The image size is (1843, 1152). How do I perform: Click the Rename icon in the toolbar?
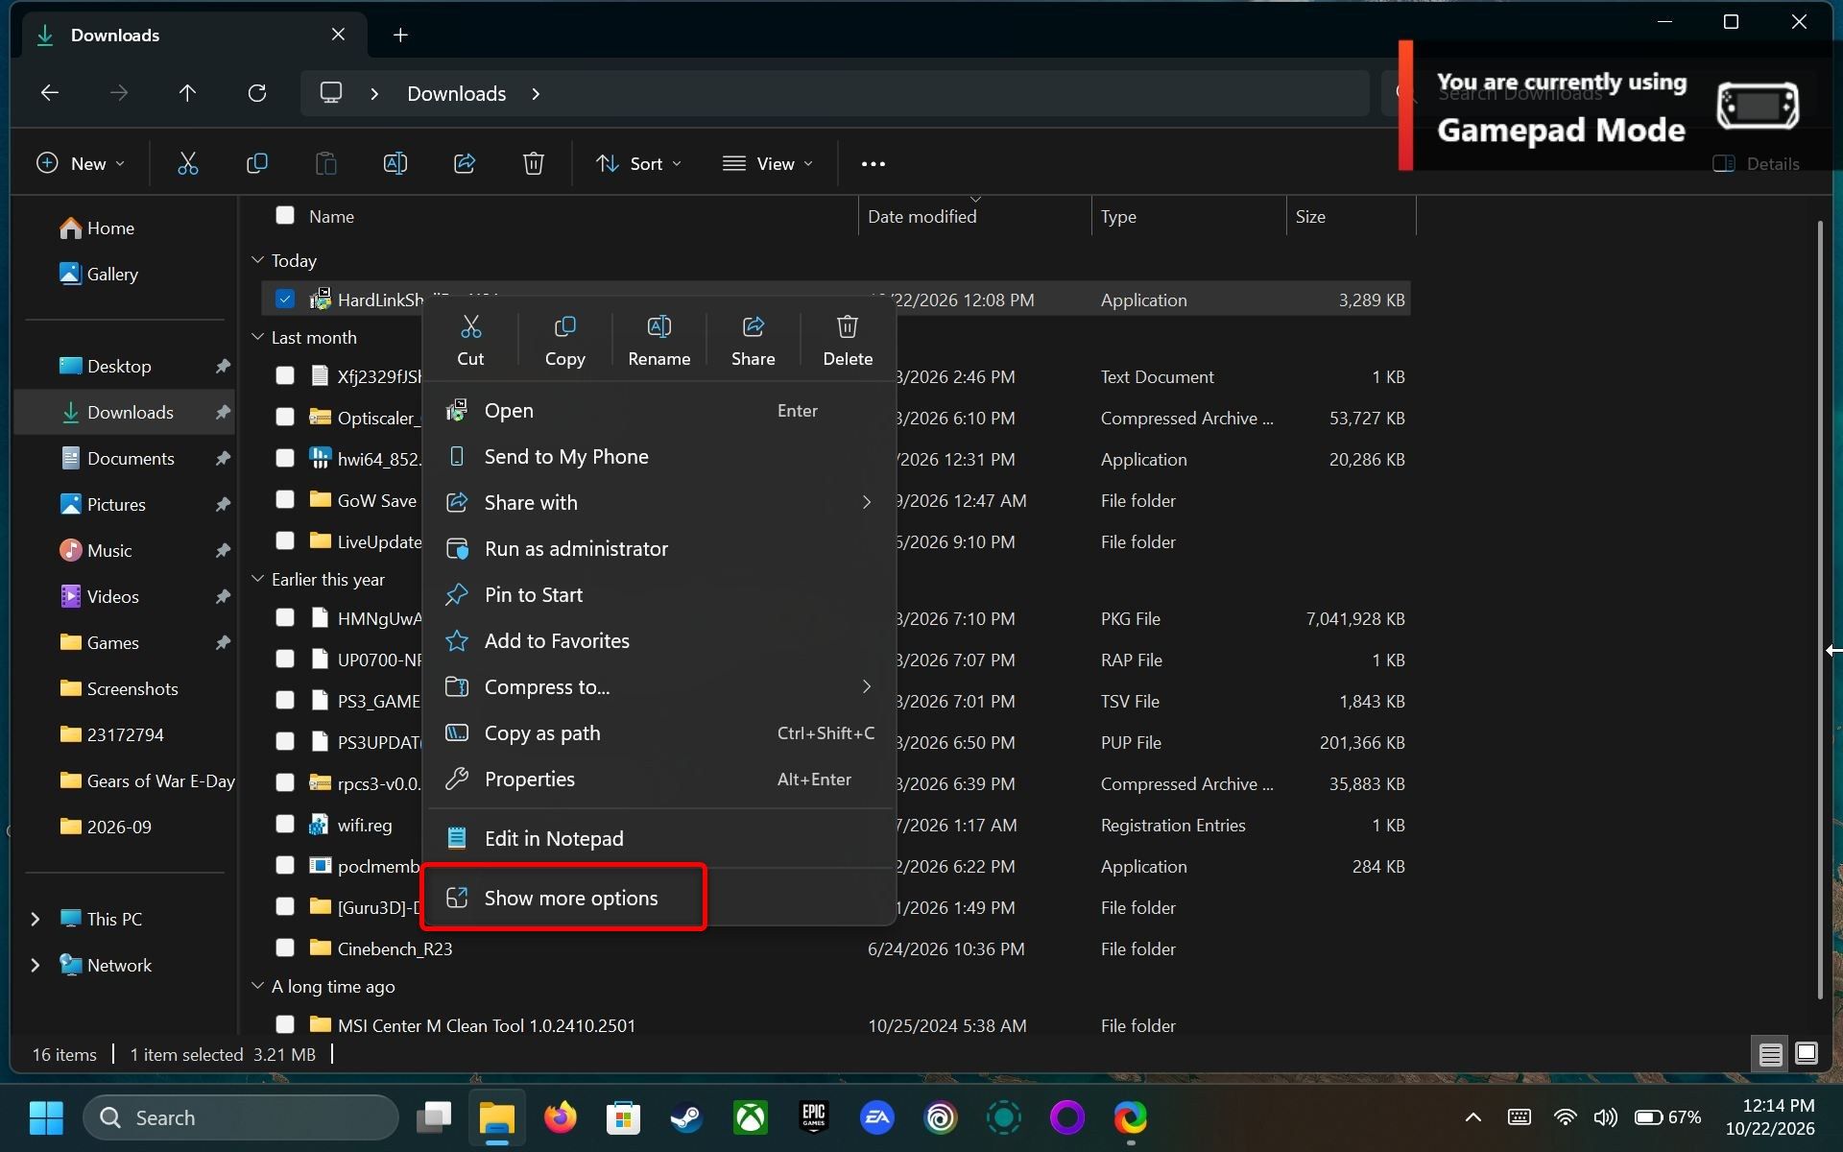point(395,163)
